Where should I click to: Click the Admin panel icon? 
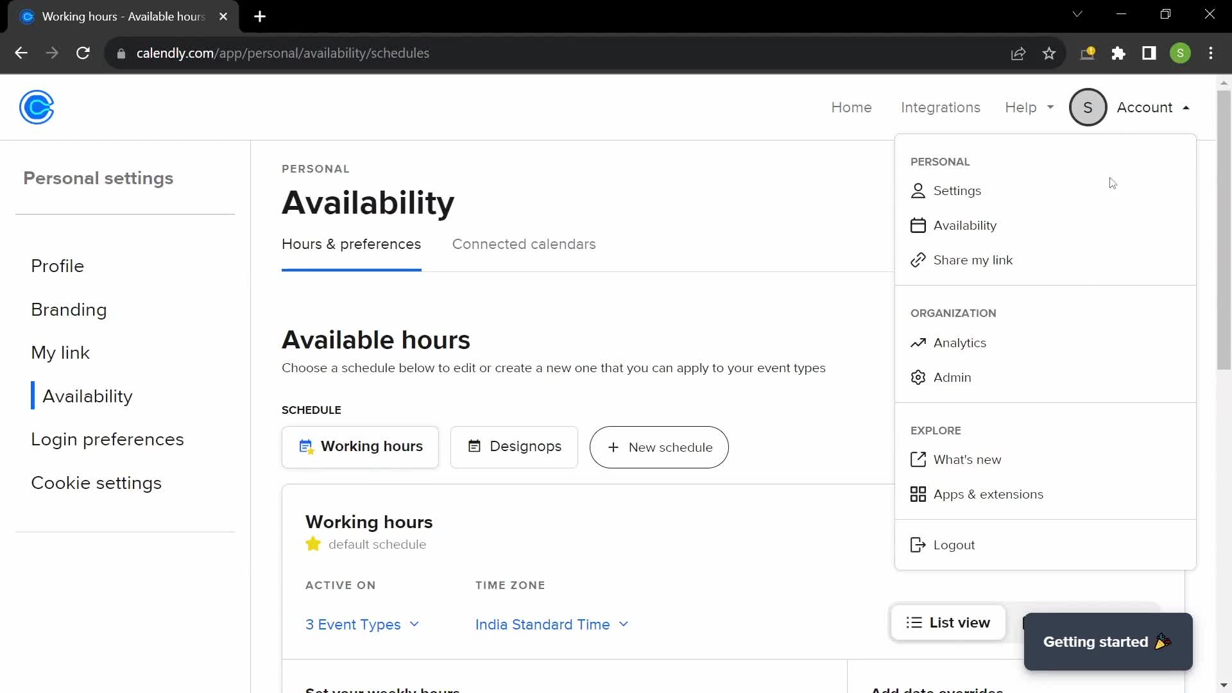(918, 377)
